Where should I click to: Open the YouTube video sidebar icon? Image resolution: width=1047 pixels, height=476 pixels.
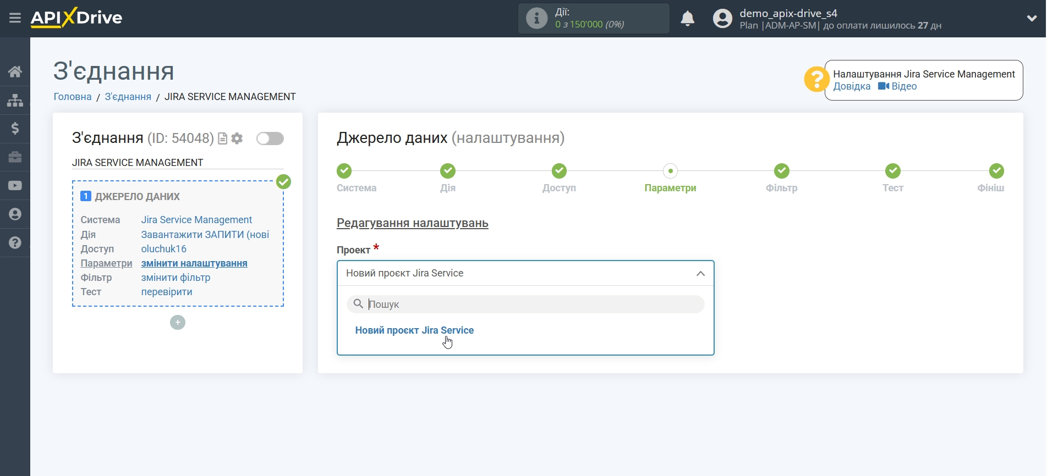click(15, 186)
